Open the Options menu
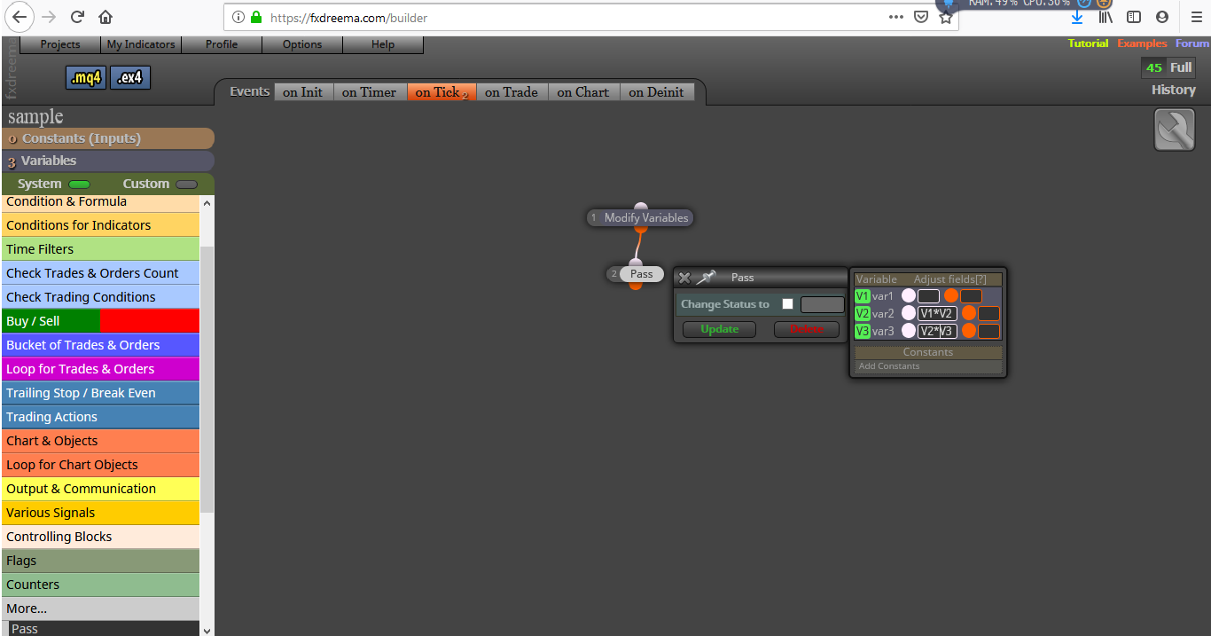 (302, 44)
